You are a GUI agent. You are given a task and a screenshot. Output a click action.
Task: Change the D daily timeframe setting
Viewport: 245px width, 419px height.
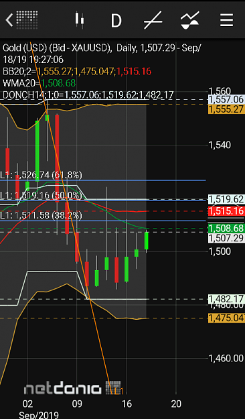click(x=116, y=20)
